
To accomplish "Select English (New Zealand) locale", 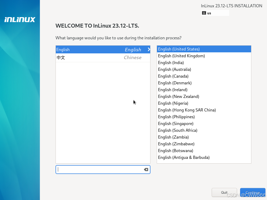I will tap(179, 96).
